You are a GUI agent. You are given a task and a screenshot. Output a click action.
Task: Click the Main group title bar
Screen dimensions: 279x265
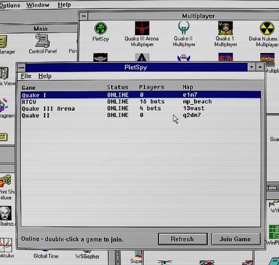pos(38,28)
